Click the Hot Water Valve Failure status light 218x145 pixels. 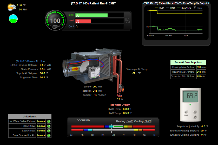[x=49, y=121]
